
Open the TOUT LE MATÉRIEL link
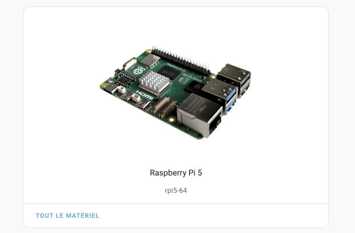(x=67, y=215)
